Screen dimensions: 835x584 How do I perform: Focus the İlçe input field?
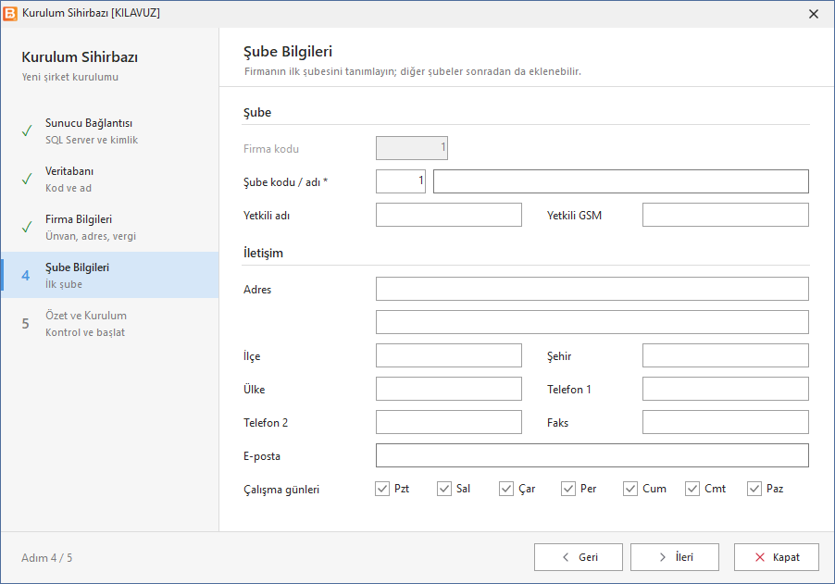449,355
